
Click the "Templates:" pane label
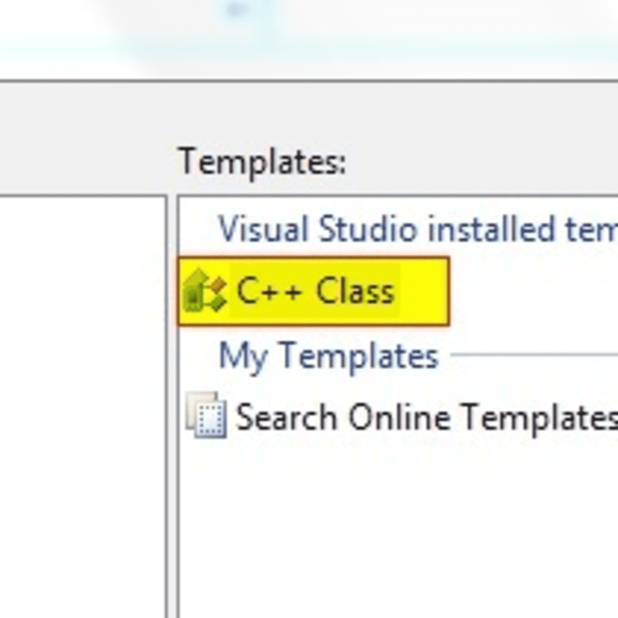tap(262, 161)
